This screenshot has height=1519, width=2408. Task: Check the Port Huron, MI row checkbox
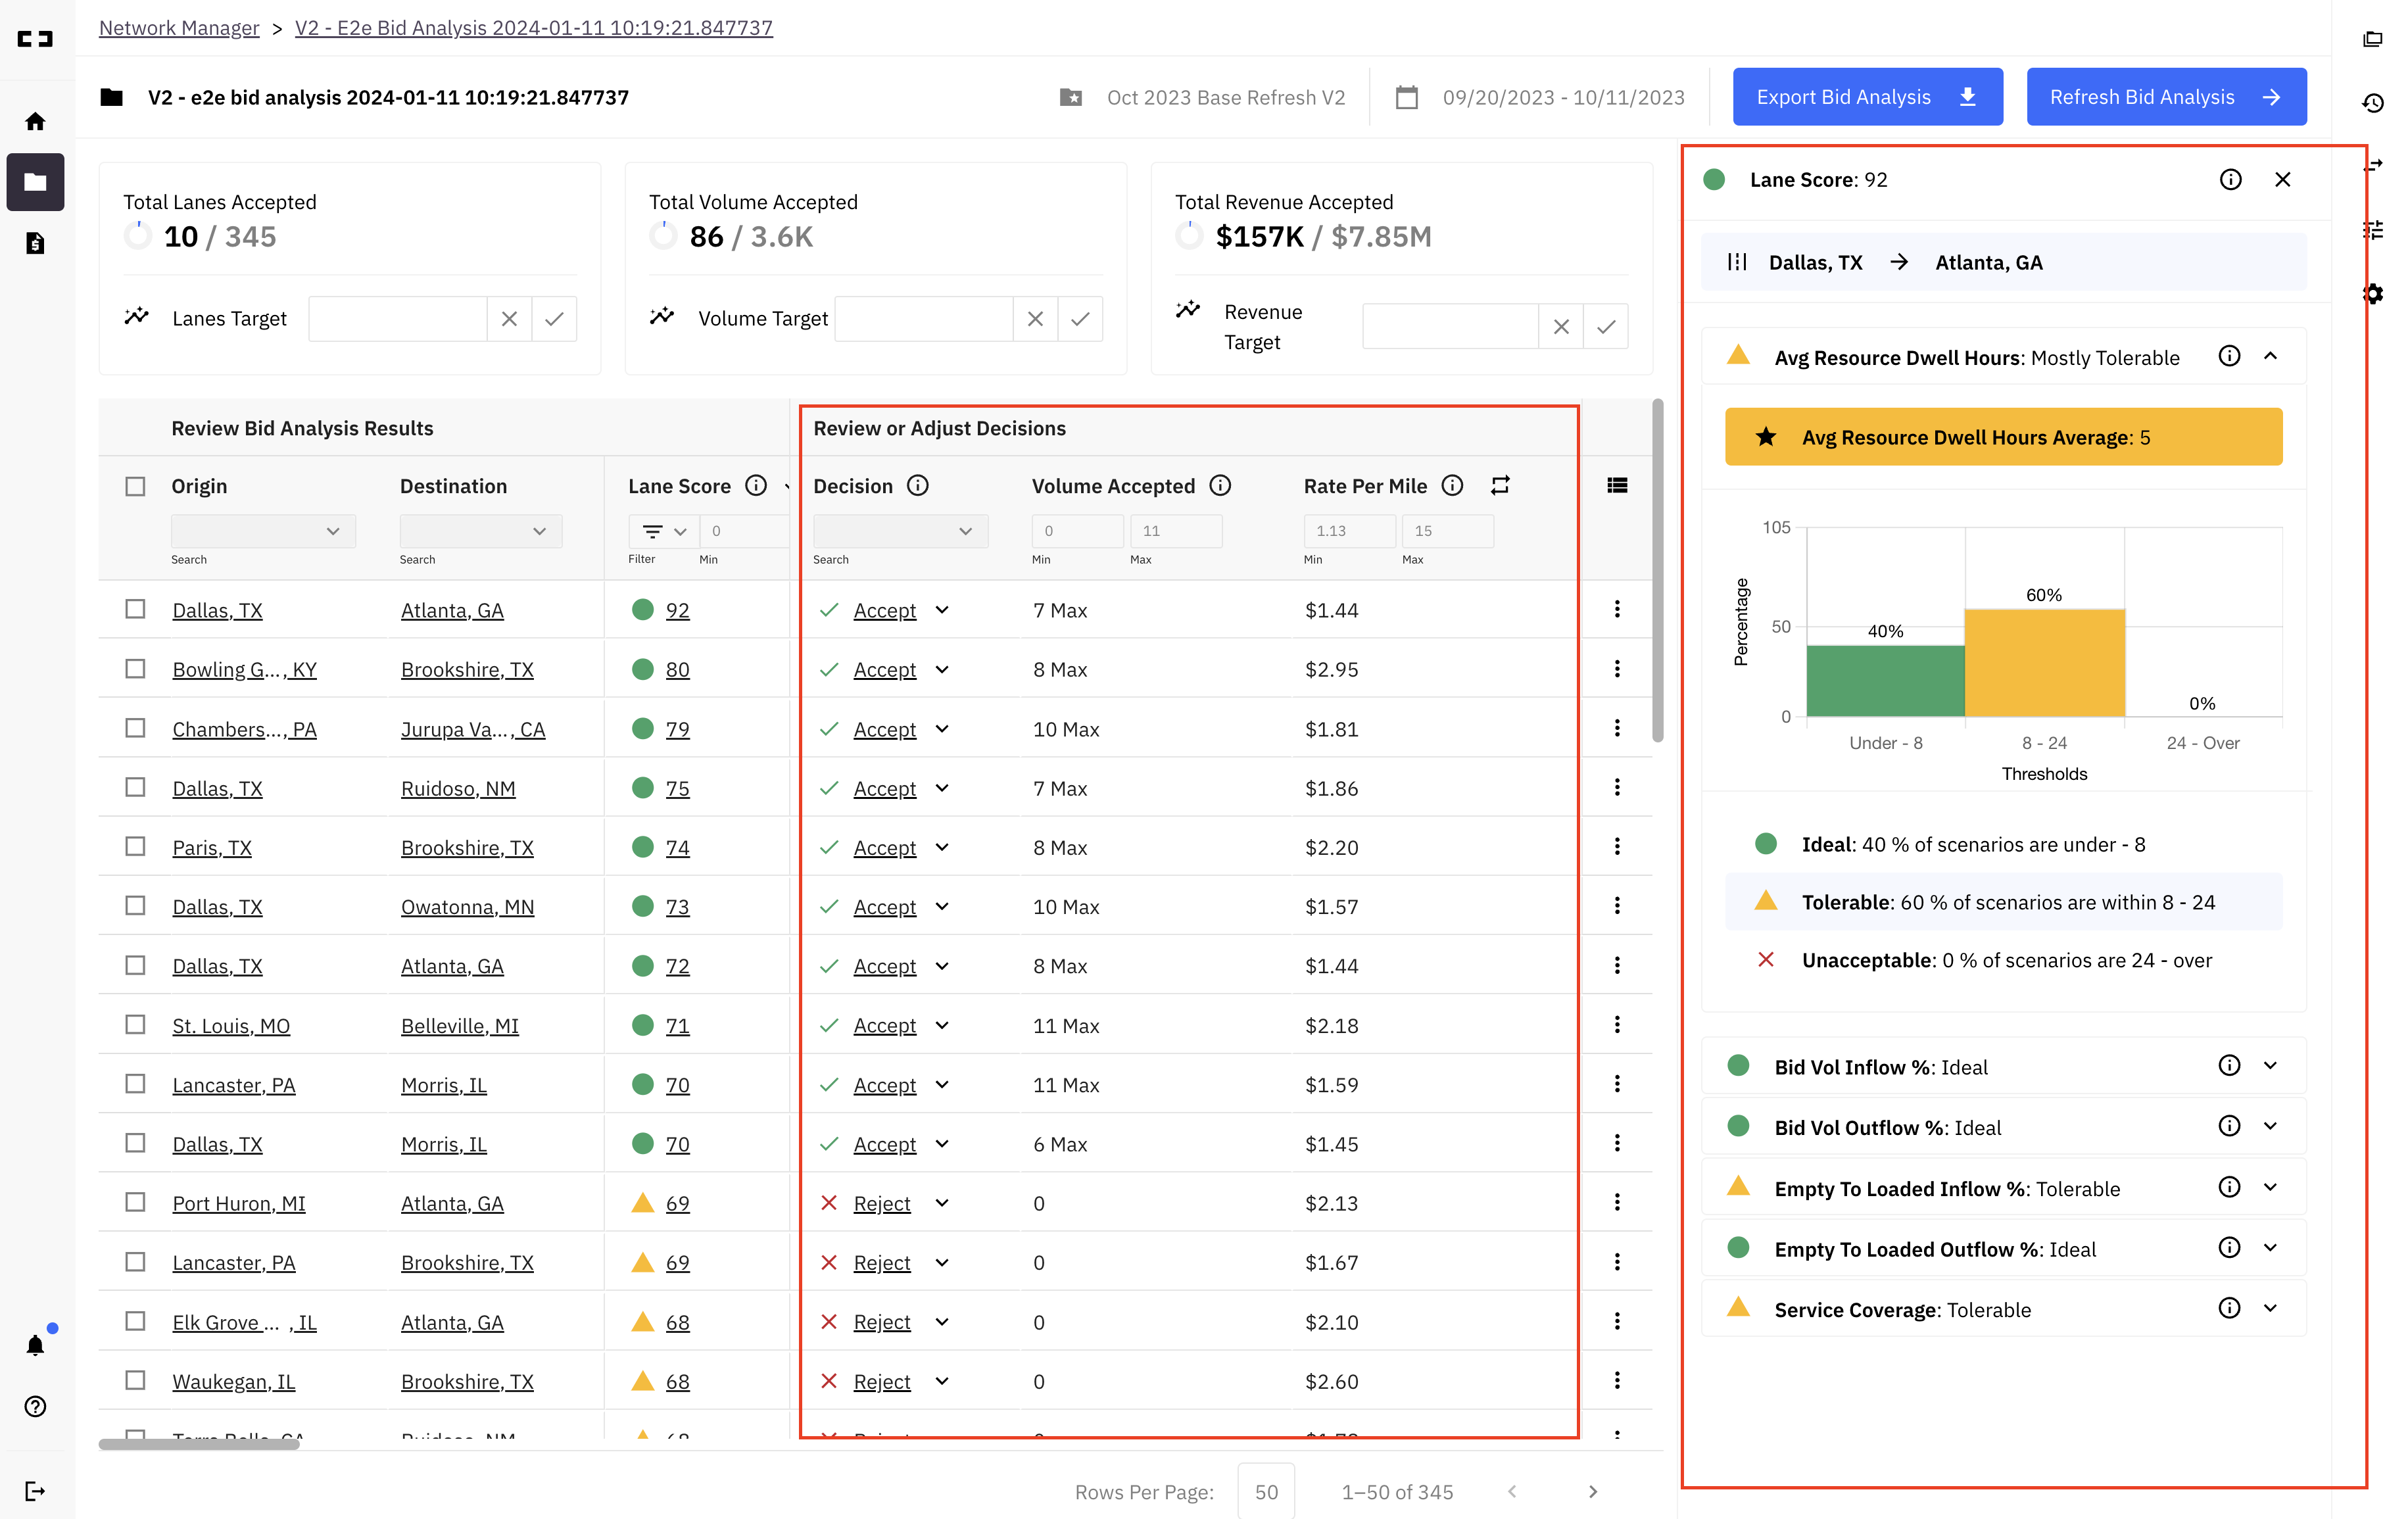tap(135, 1202)
